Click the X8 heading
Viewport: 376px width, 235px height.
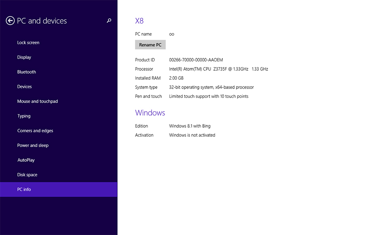139,21
